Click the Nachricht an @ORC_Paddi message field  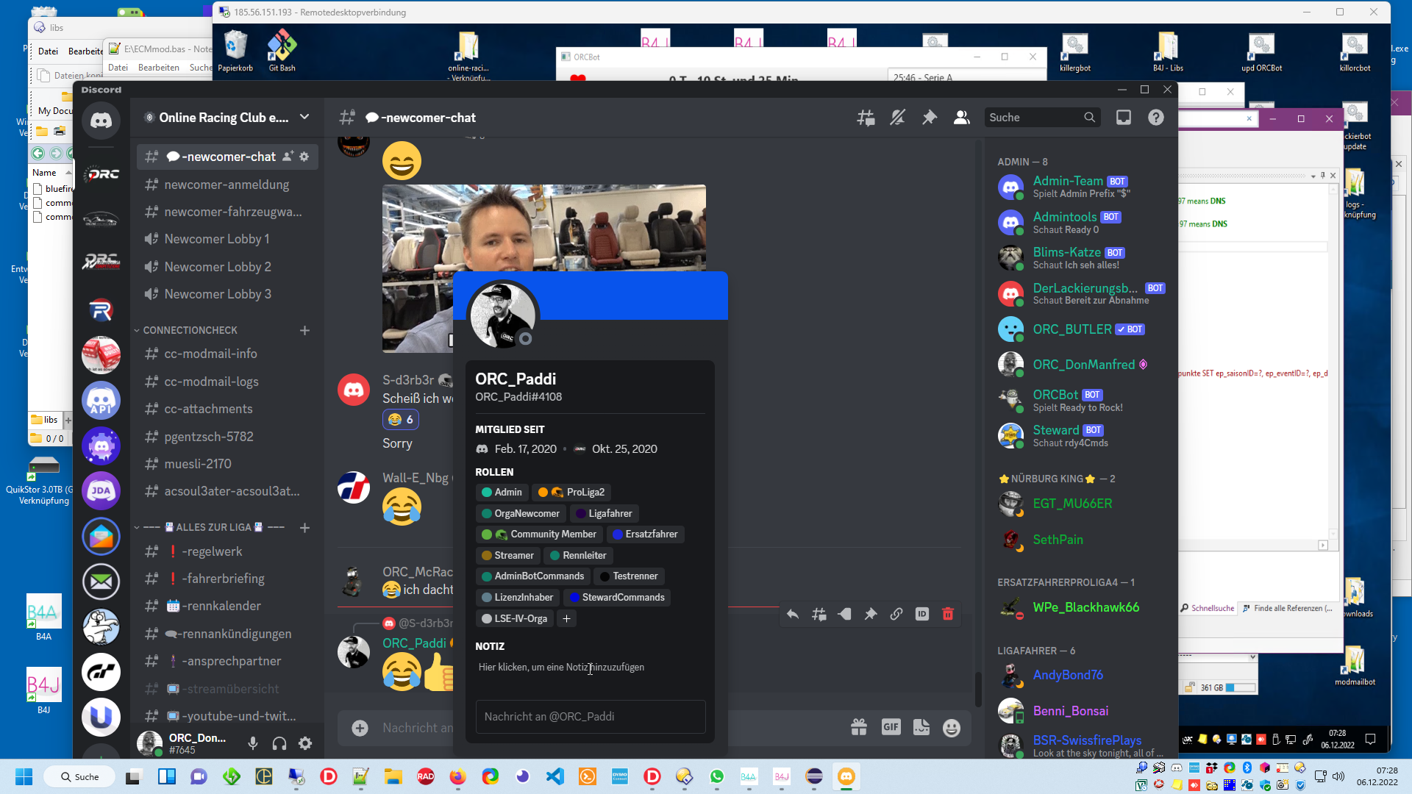click(590, 716)
